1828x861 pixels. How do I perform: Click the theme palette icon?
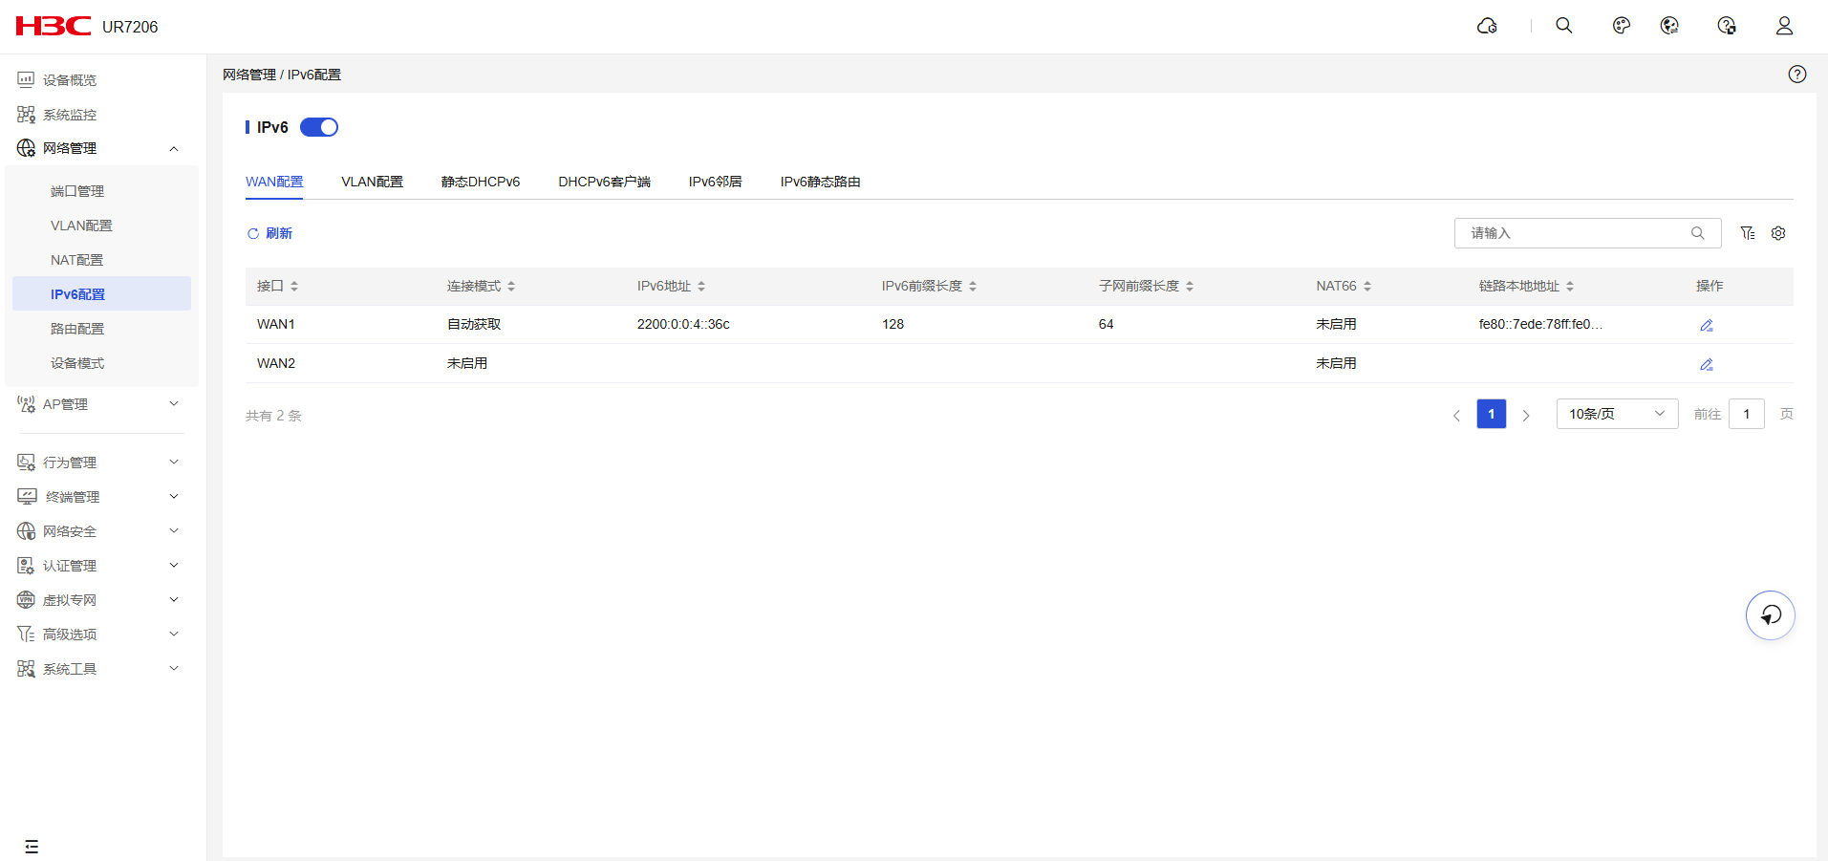coord(1621,26)
